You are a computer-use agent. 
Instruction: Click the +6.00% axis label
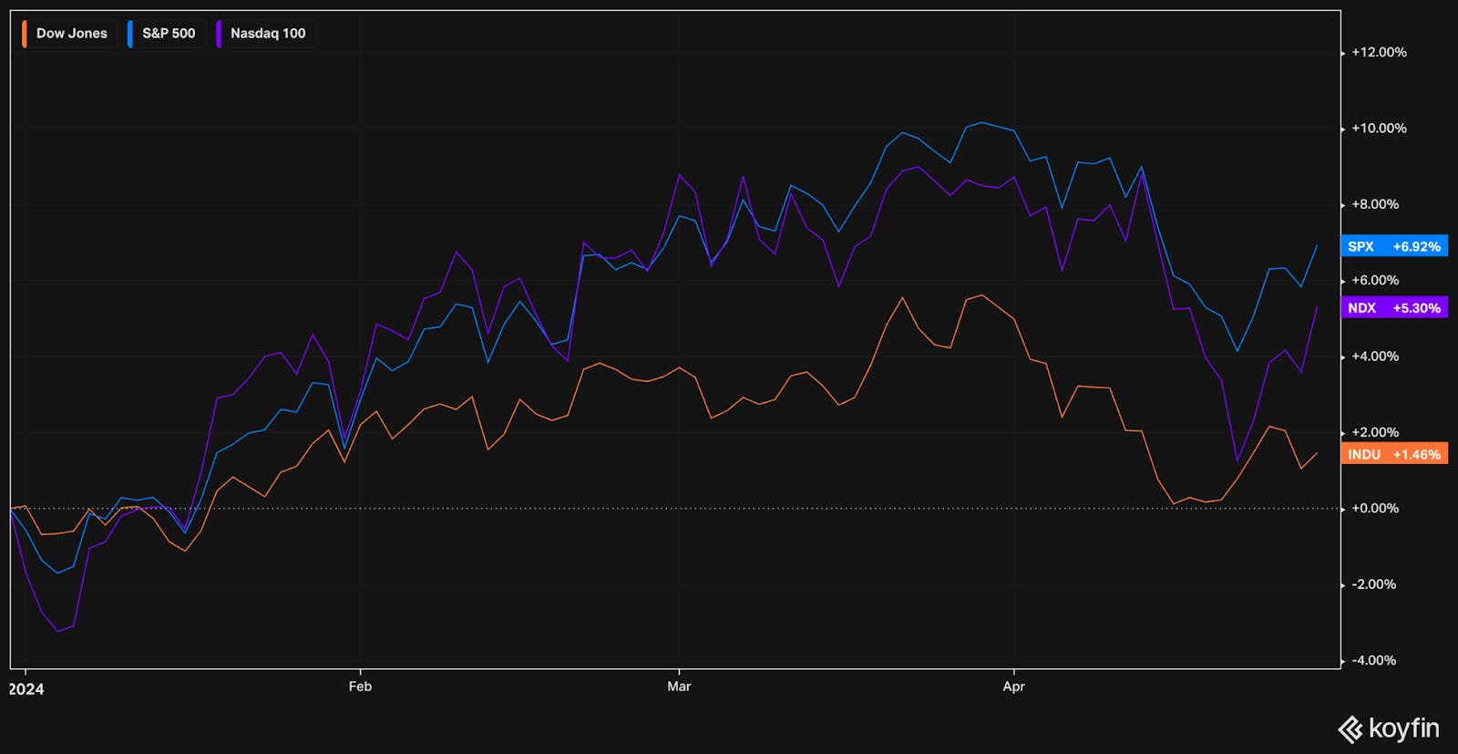pos(1375,280)
